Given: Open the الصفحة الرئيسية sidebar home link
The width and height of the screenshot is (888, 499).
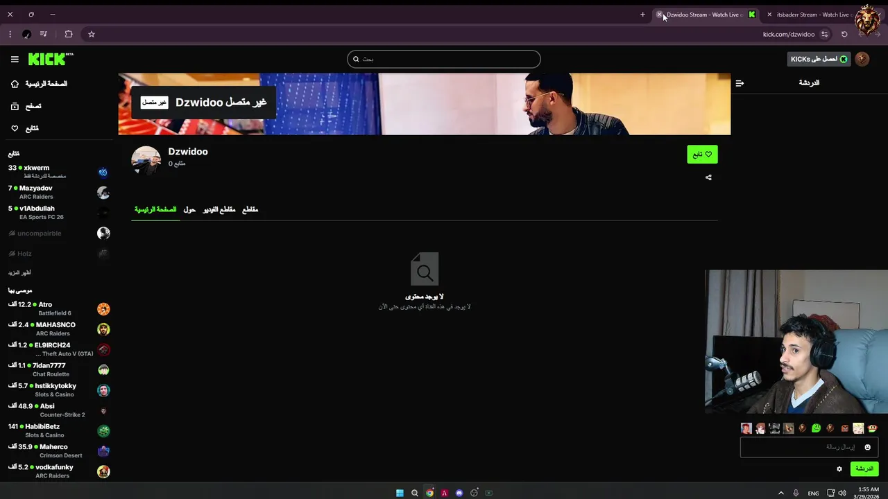Looking at the screenshot, I should tap(39, 84).
